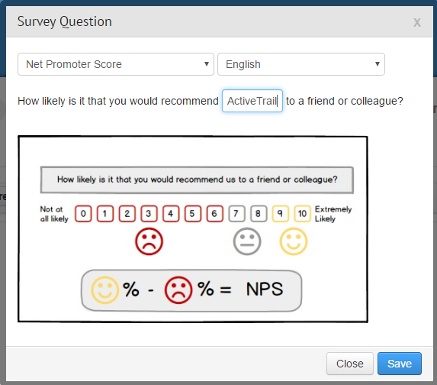This screenshot has width=437, height=385.
Task: Click the red sad face in NPS formula
Action: coord(178,290)
